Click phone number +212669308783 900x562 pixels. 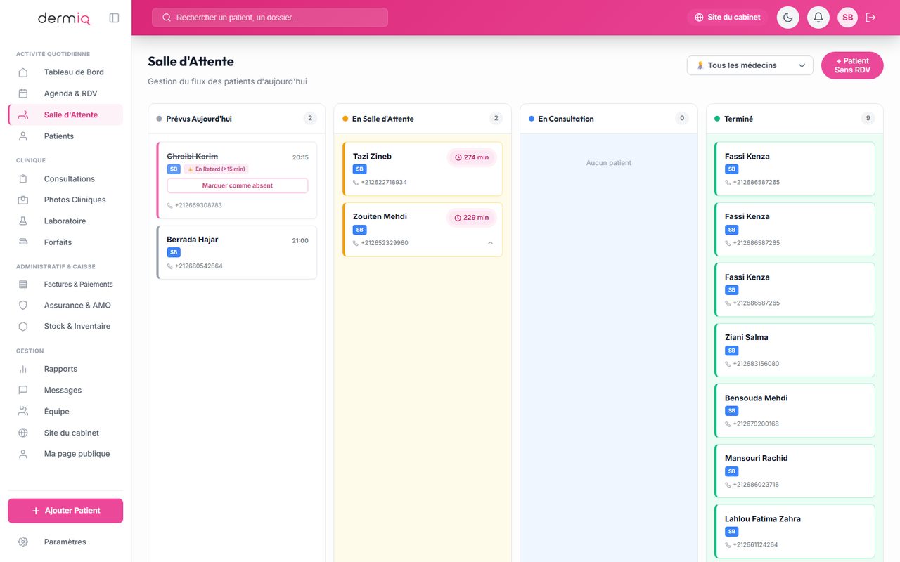pyautogui.click(x=198, y=206)
